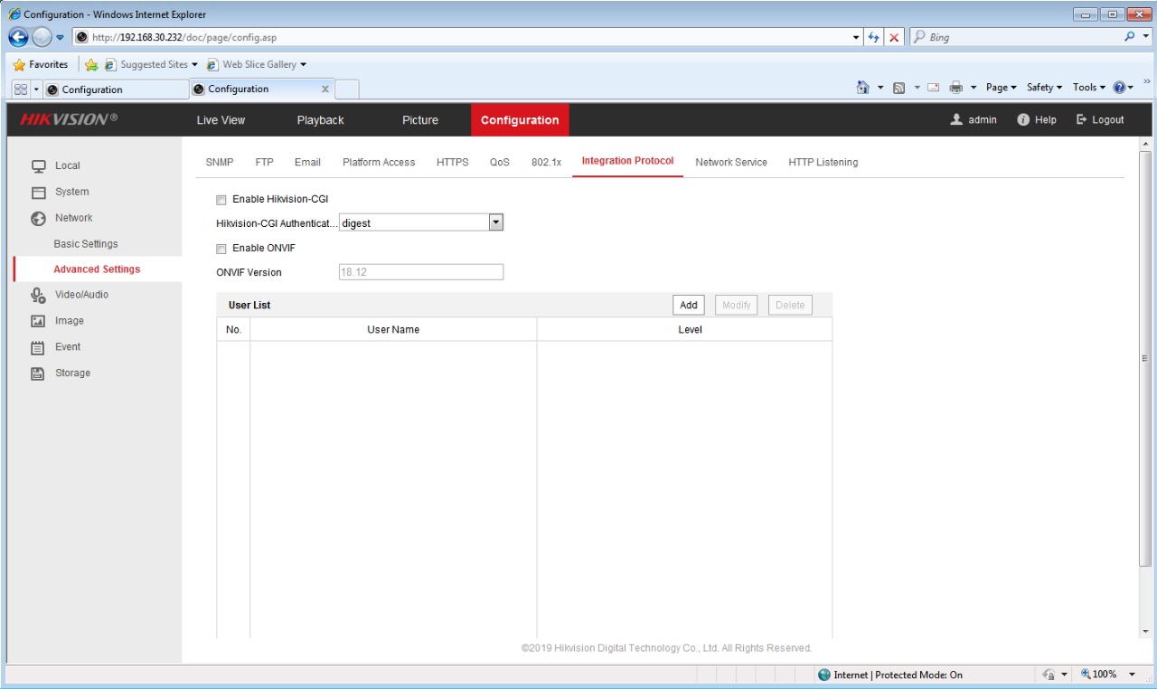
Task: Click the Help info icon in header
Action: [x=1023, y=120]
